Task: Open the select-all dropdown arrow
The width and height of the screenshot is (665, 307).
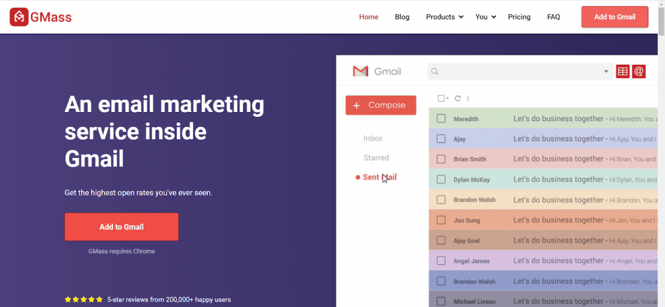Action: coord(447,99)
